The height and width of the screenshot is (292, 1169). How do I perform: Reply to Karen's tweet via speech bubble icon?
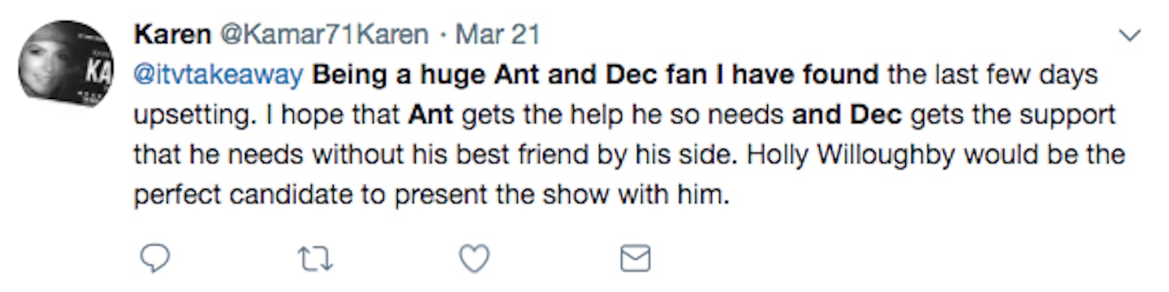(153, 258)
